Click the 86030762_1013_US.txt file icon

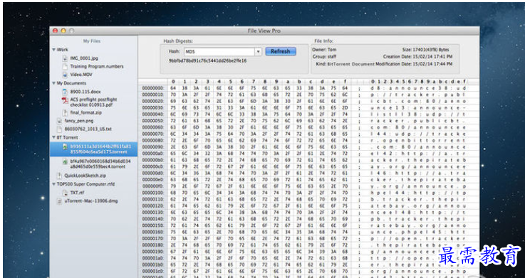point(59,129)
